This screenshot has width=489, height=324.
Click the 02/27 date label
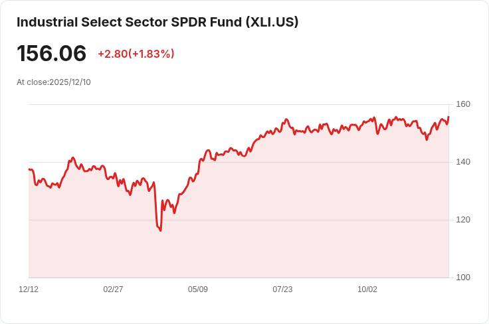click(x=113, y=289)
